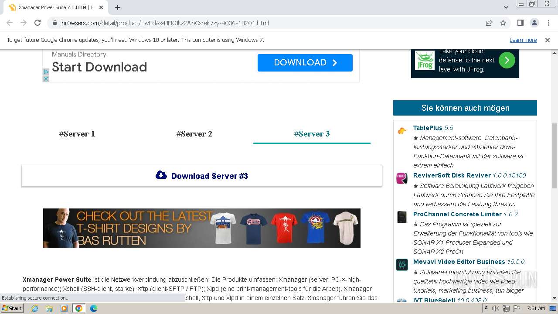Launch Internet Explorer from the taskbar
558x314 pixels.
point(34,308)
